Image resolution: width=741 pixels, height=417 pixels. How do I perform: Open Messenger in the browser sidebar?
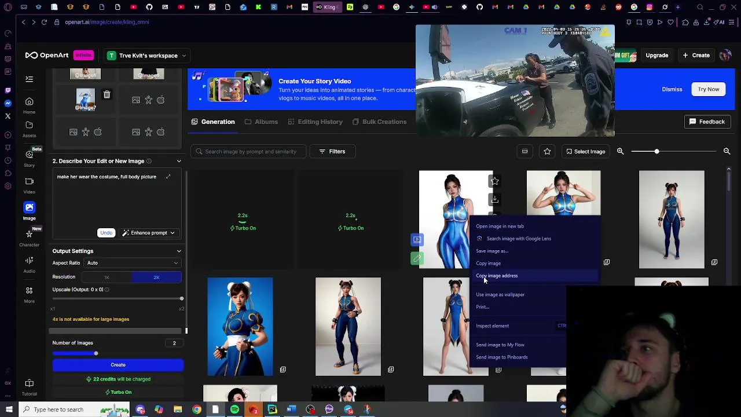tap(8, 103)
